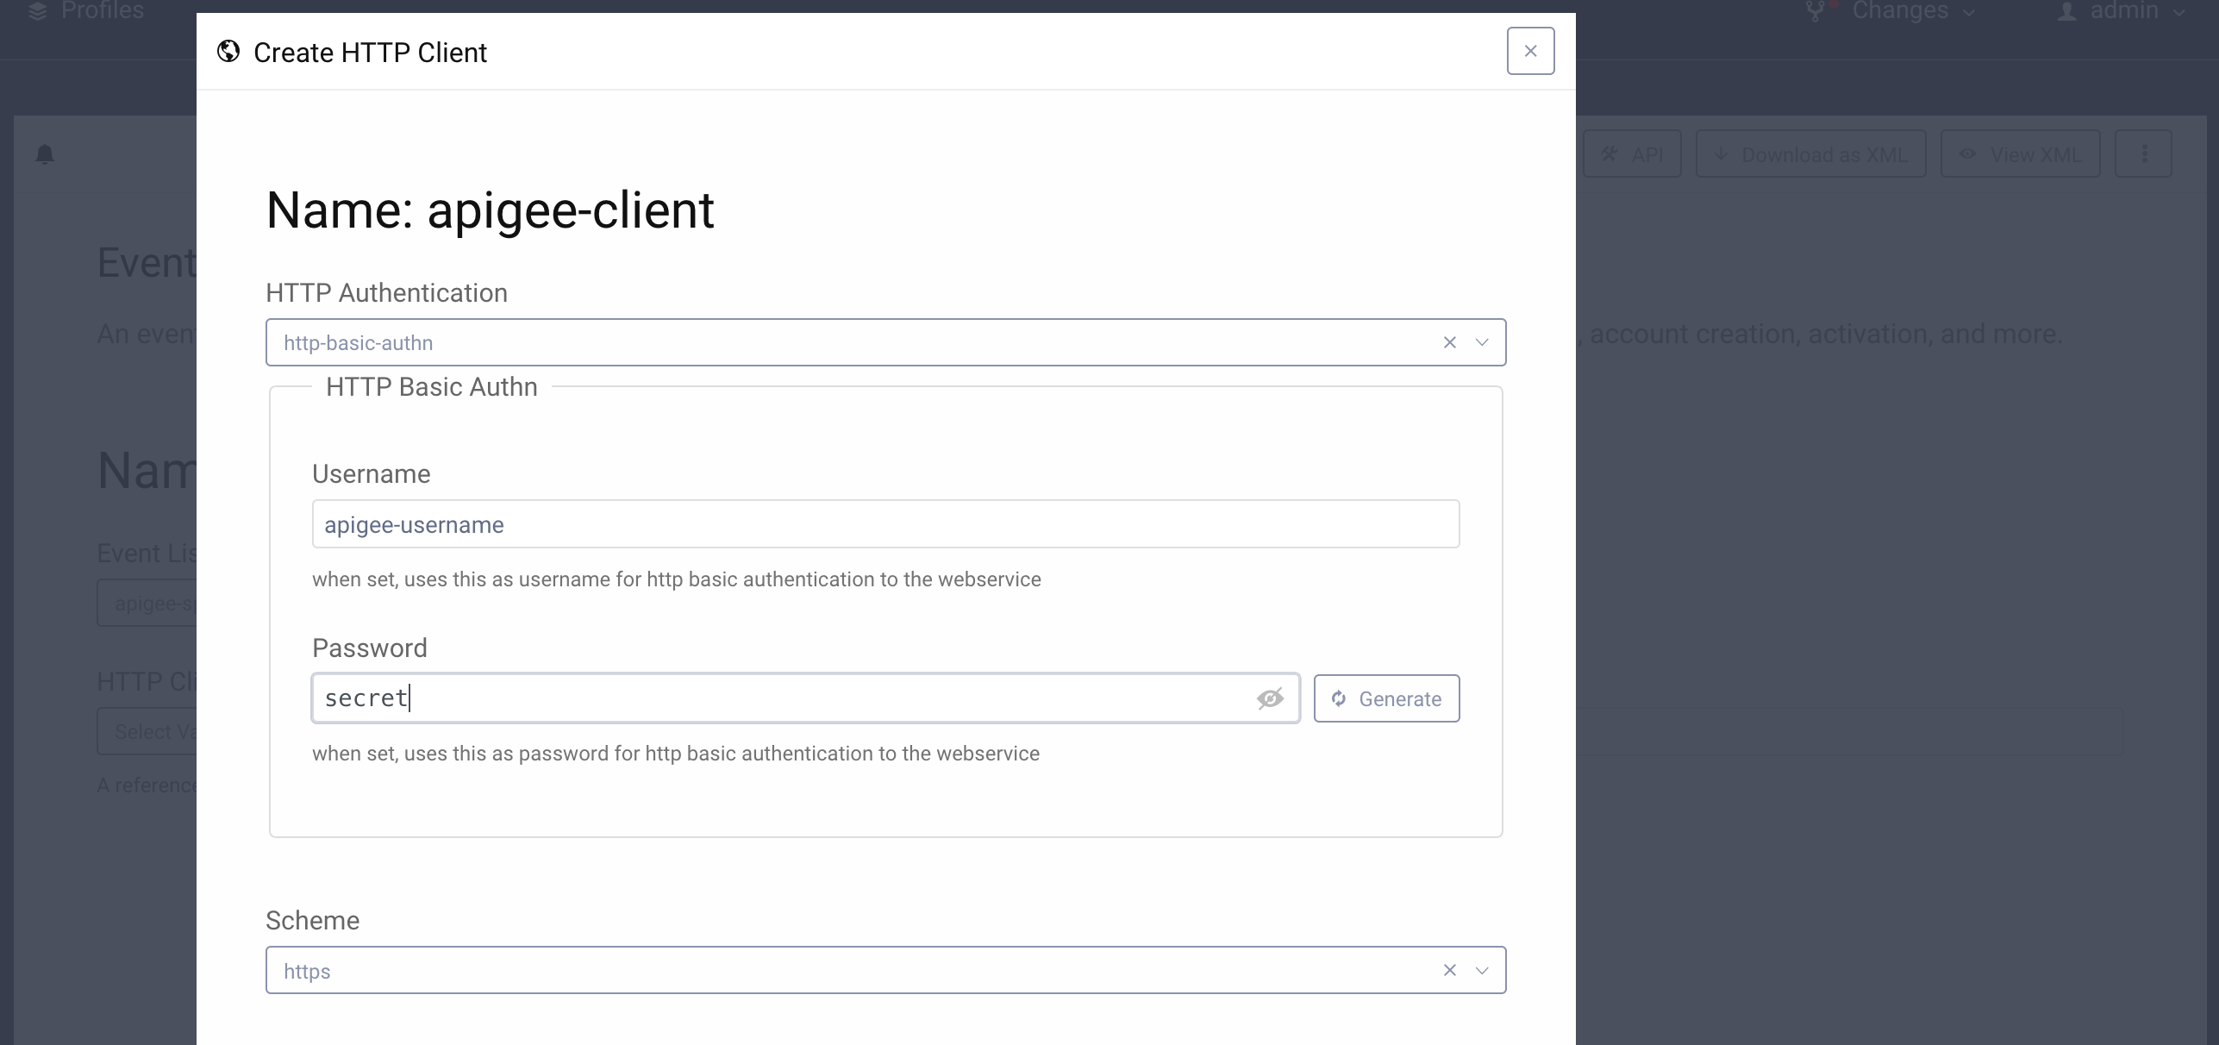The height and width of the screenshot is (1045, 2219).
Task: Open the kebab menu beside View XML
Action: point(2145,153)
